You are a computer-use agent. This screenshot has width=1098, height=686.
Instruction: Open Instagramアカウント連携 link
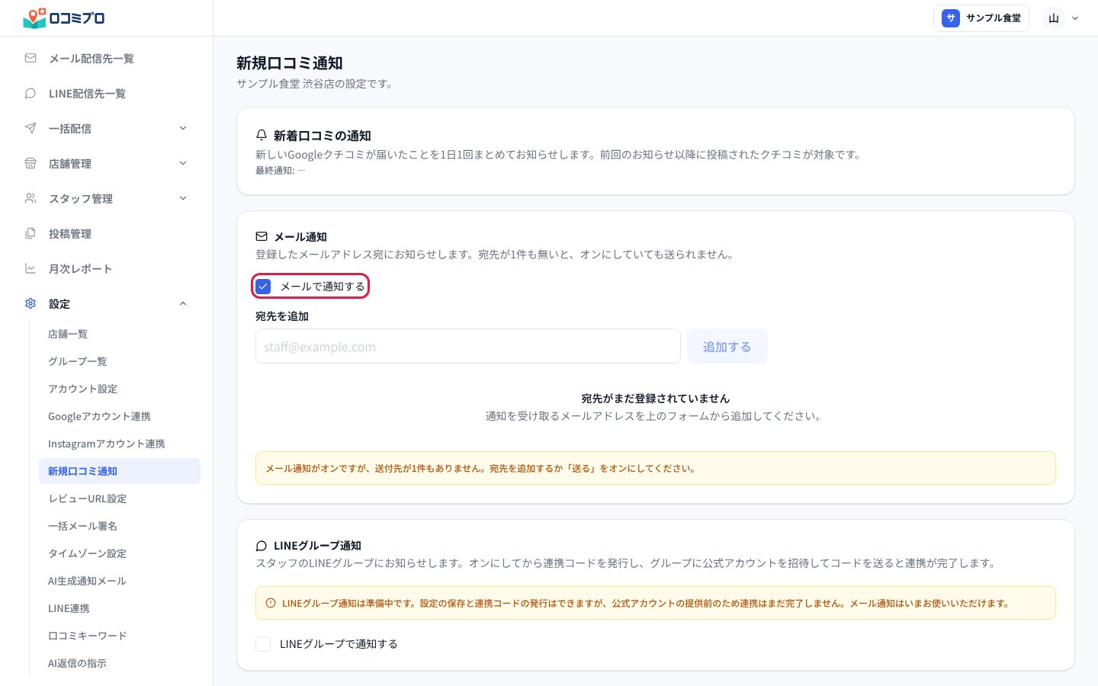point(120,444)
